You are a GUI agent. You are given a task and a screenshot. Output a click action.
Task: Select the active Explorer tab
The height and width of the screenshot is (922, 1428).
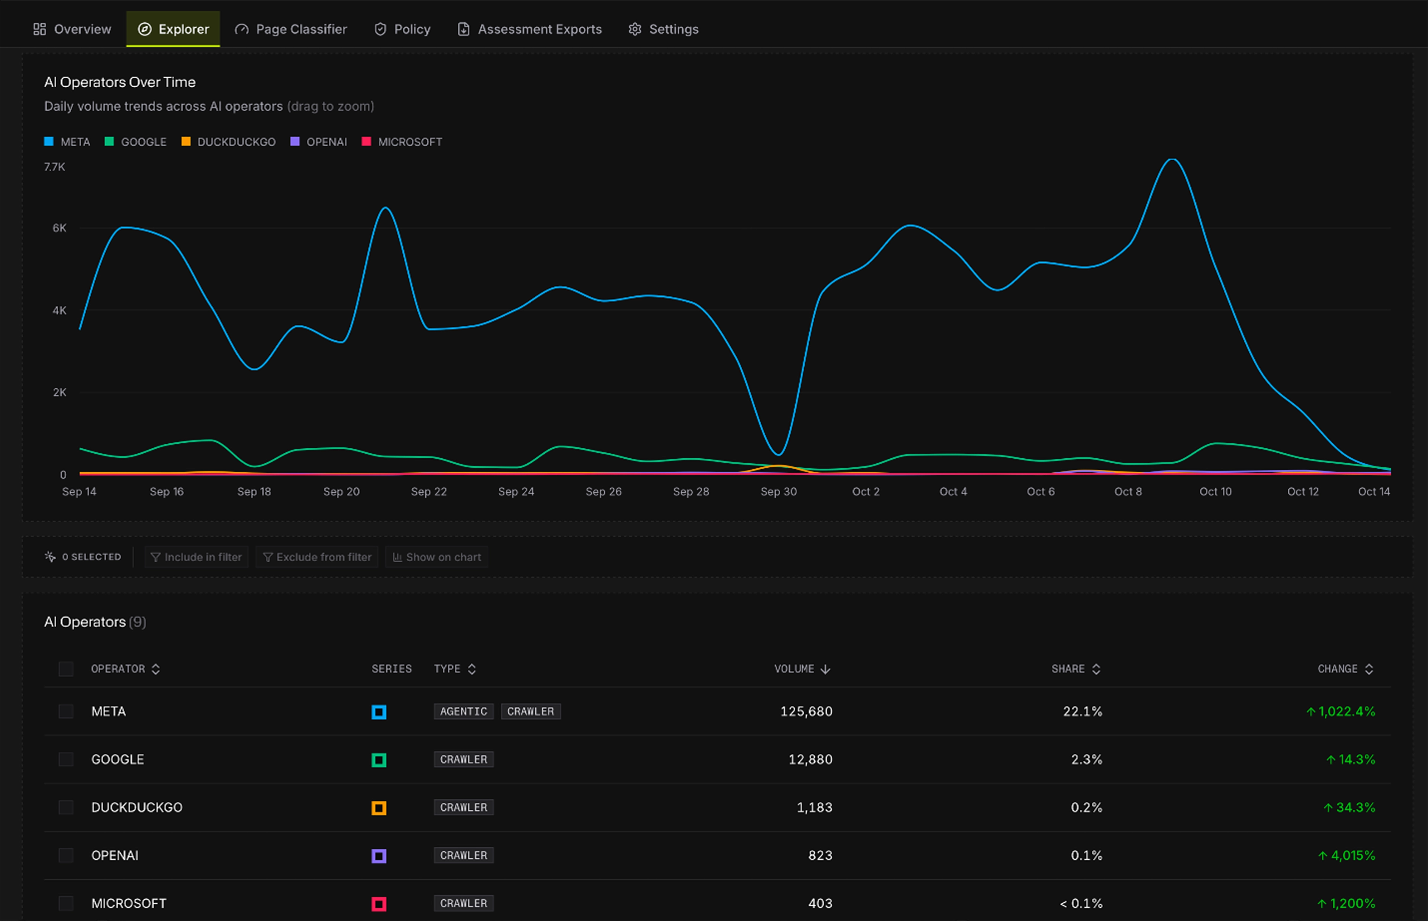tap(173, 29)
